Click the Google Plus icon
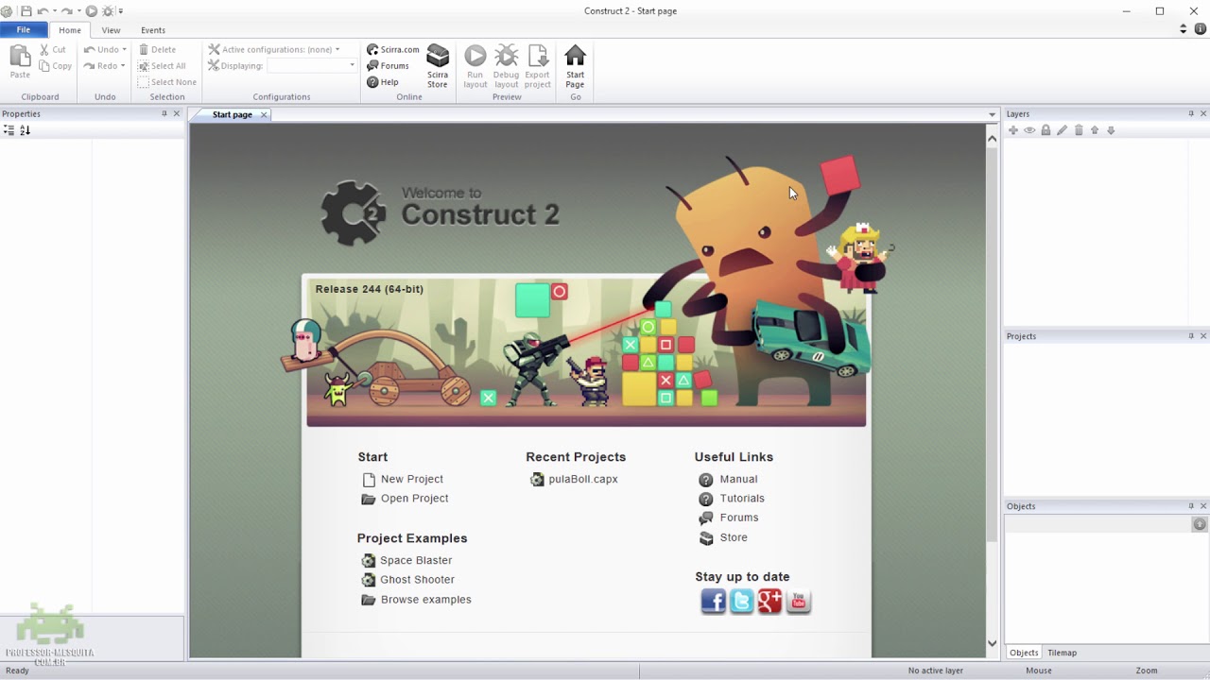This screenshot has height=680, width=1210. pyautogui.click(x=770, y=601)
